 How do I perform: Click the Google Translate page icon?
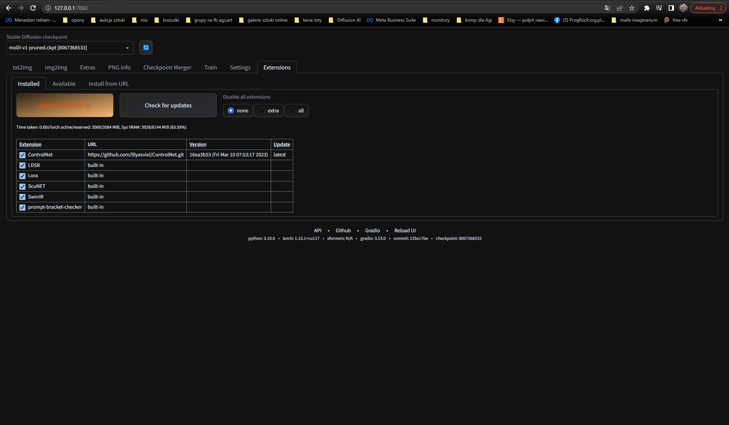(x=607, y=8)
